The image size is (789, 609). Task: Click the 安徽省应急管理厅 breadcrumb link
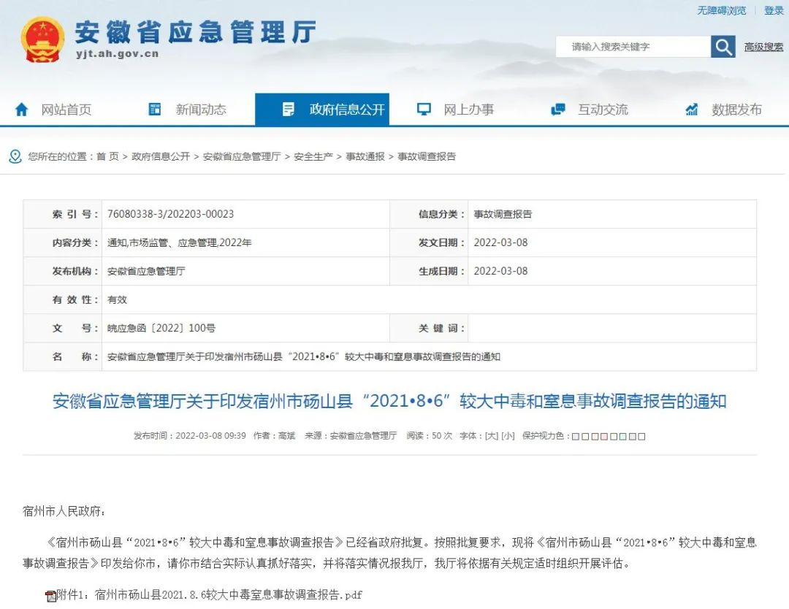(x=242, y=156)
